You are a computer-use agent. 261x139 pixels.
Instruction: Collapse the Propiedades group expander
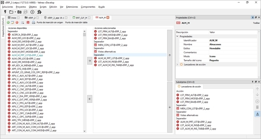click(178, 36)
